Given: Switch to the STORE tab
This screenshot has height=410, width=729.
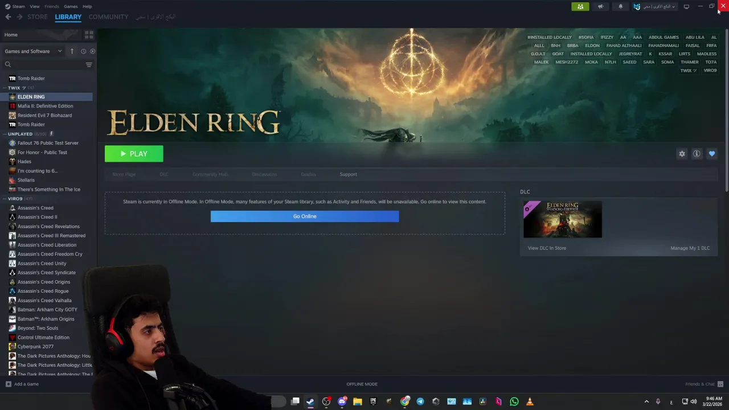Looking at the screenshot, I should pyautogui.click(x=38, y=17).
